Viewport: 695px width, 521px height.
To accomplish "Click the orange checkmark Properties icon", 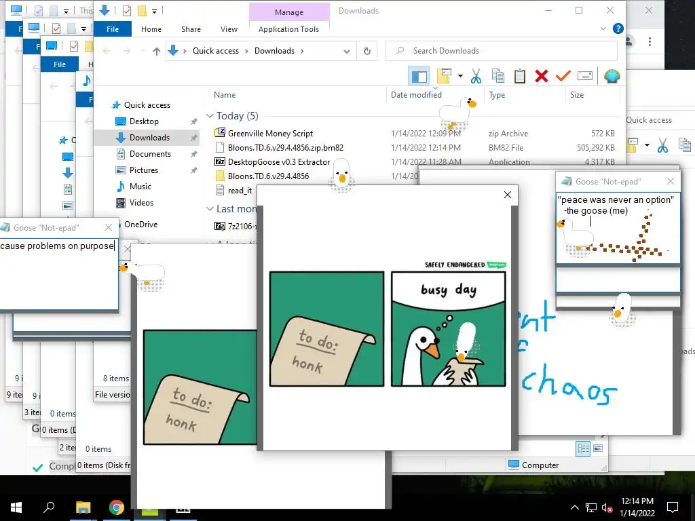I will (563, 76).
